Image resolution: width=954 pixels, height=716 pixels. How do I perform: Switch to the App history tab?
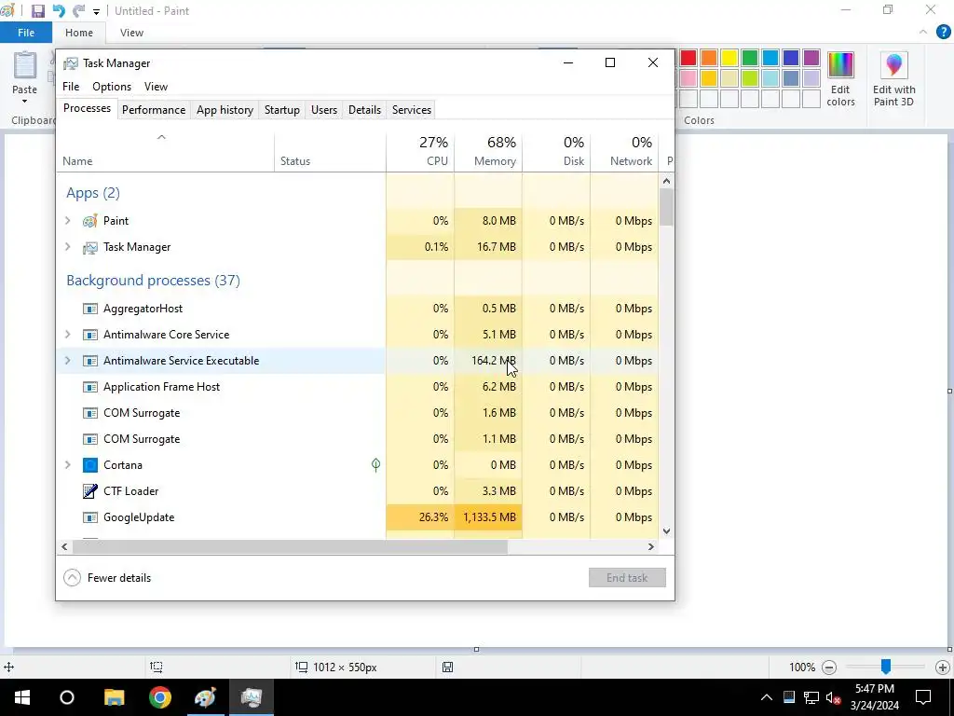(225, 110)
